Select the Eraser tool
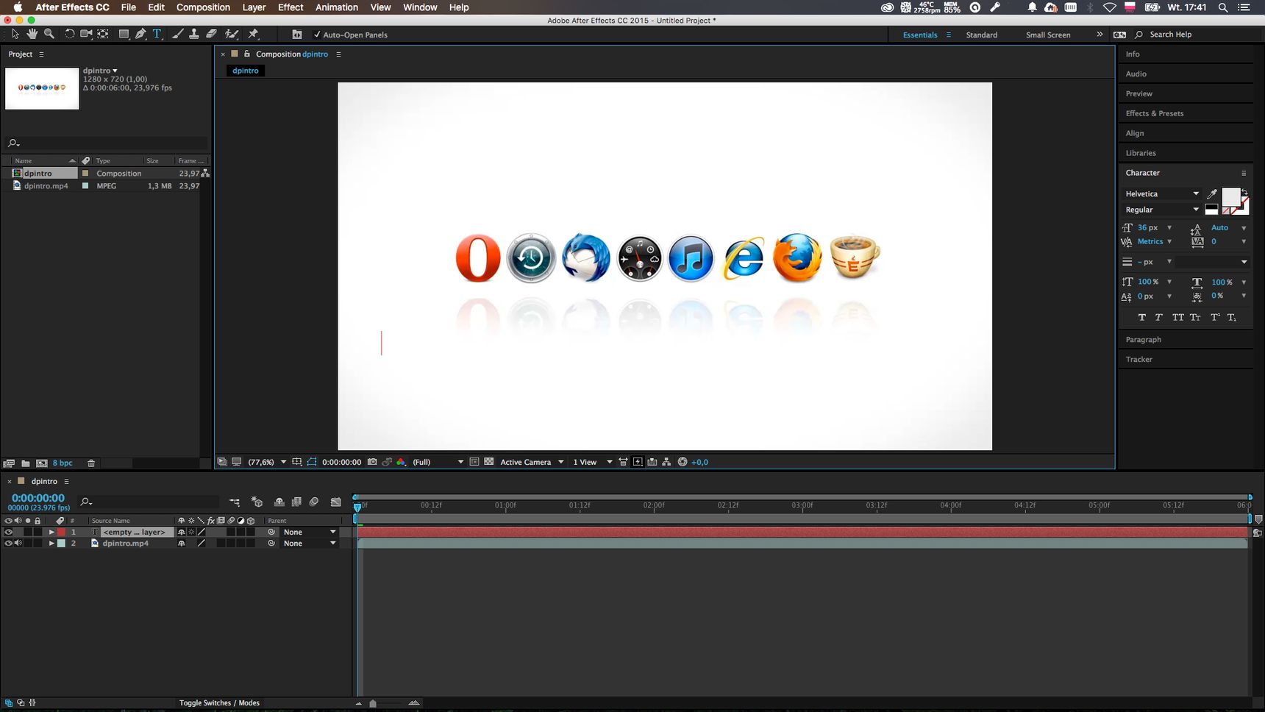Screen dimensions: 1265x712 point(211,34)
